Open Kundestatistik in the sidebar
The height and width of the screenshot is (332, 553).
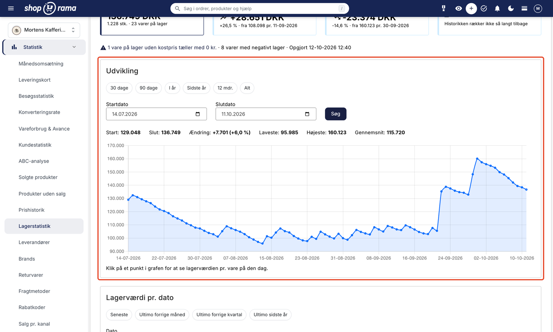point(35,145)
